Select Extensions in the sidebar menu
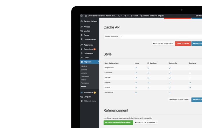The height and width of the screenshot is (128, 202). 88,49
